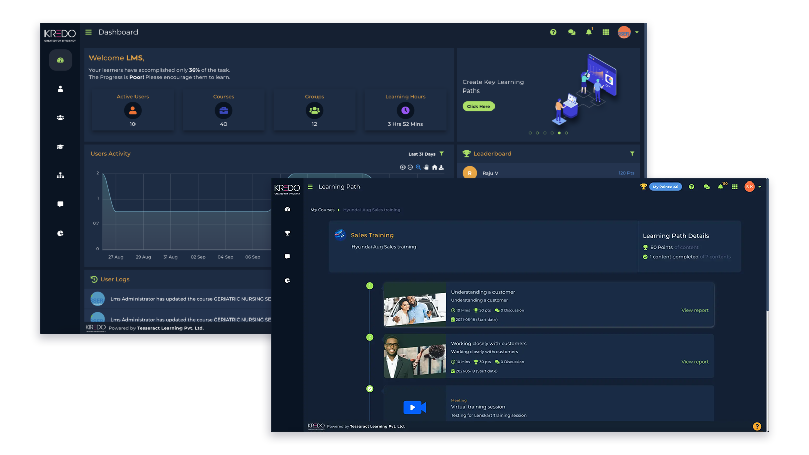Click the download icon on Users Activity chart
The height and width of the screenshot is (455, 809).
coord(441,167)
